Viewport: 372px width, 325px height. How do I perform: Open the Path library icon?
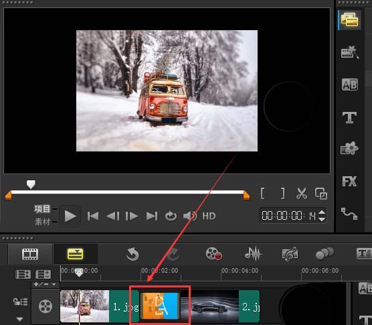coord(349,213)
